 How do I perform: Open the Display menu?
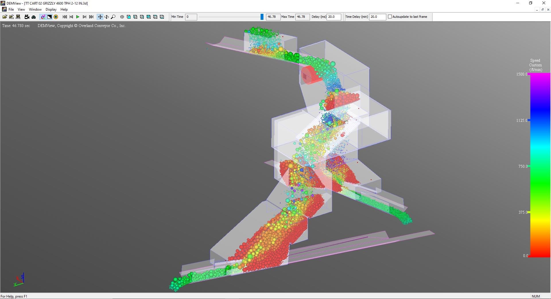point(51,9)
